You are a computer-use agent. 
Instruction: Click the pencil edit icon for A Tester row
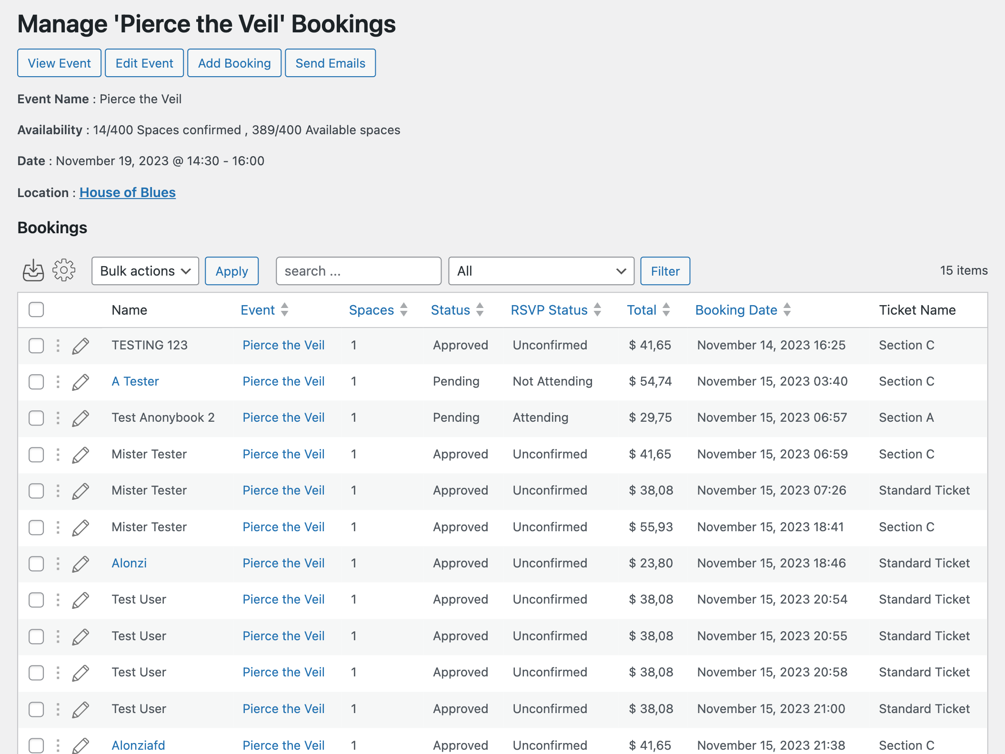point(80,382)
